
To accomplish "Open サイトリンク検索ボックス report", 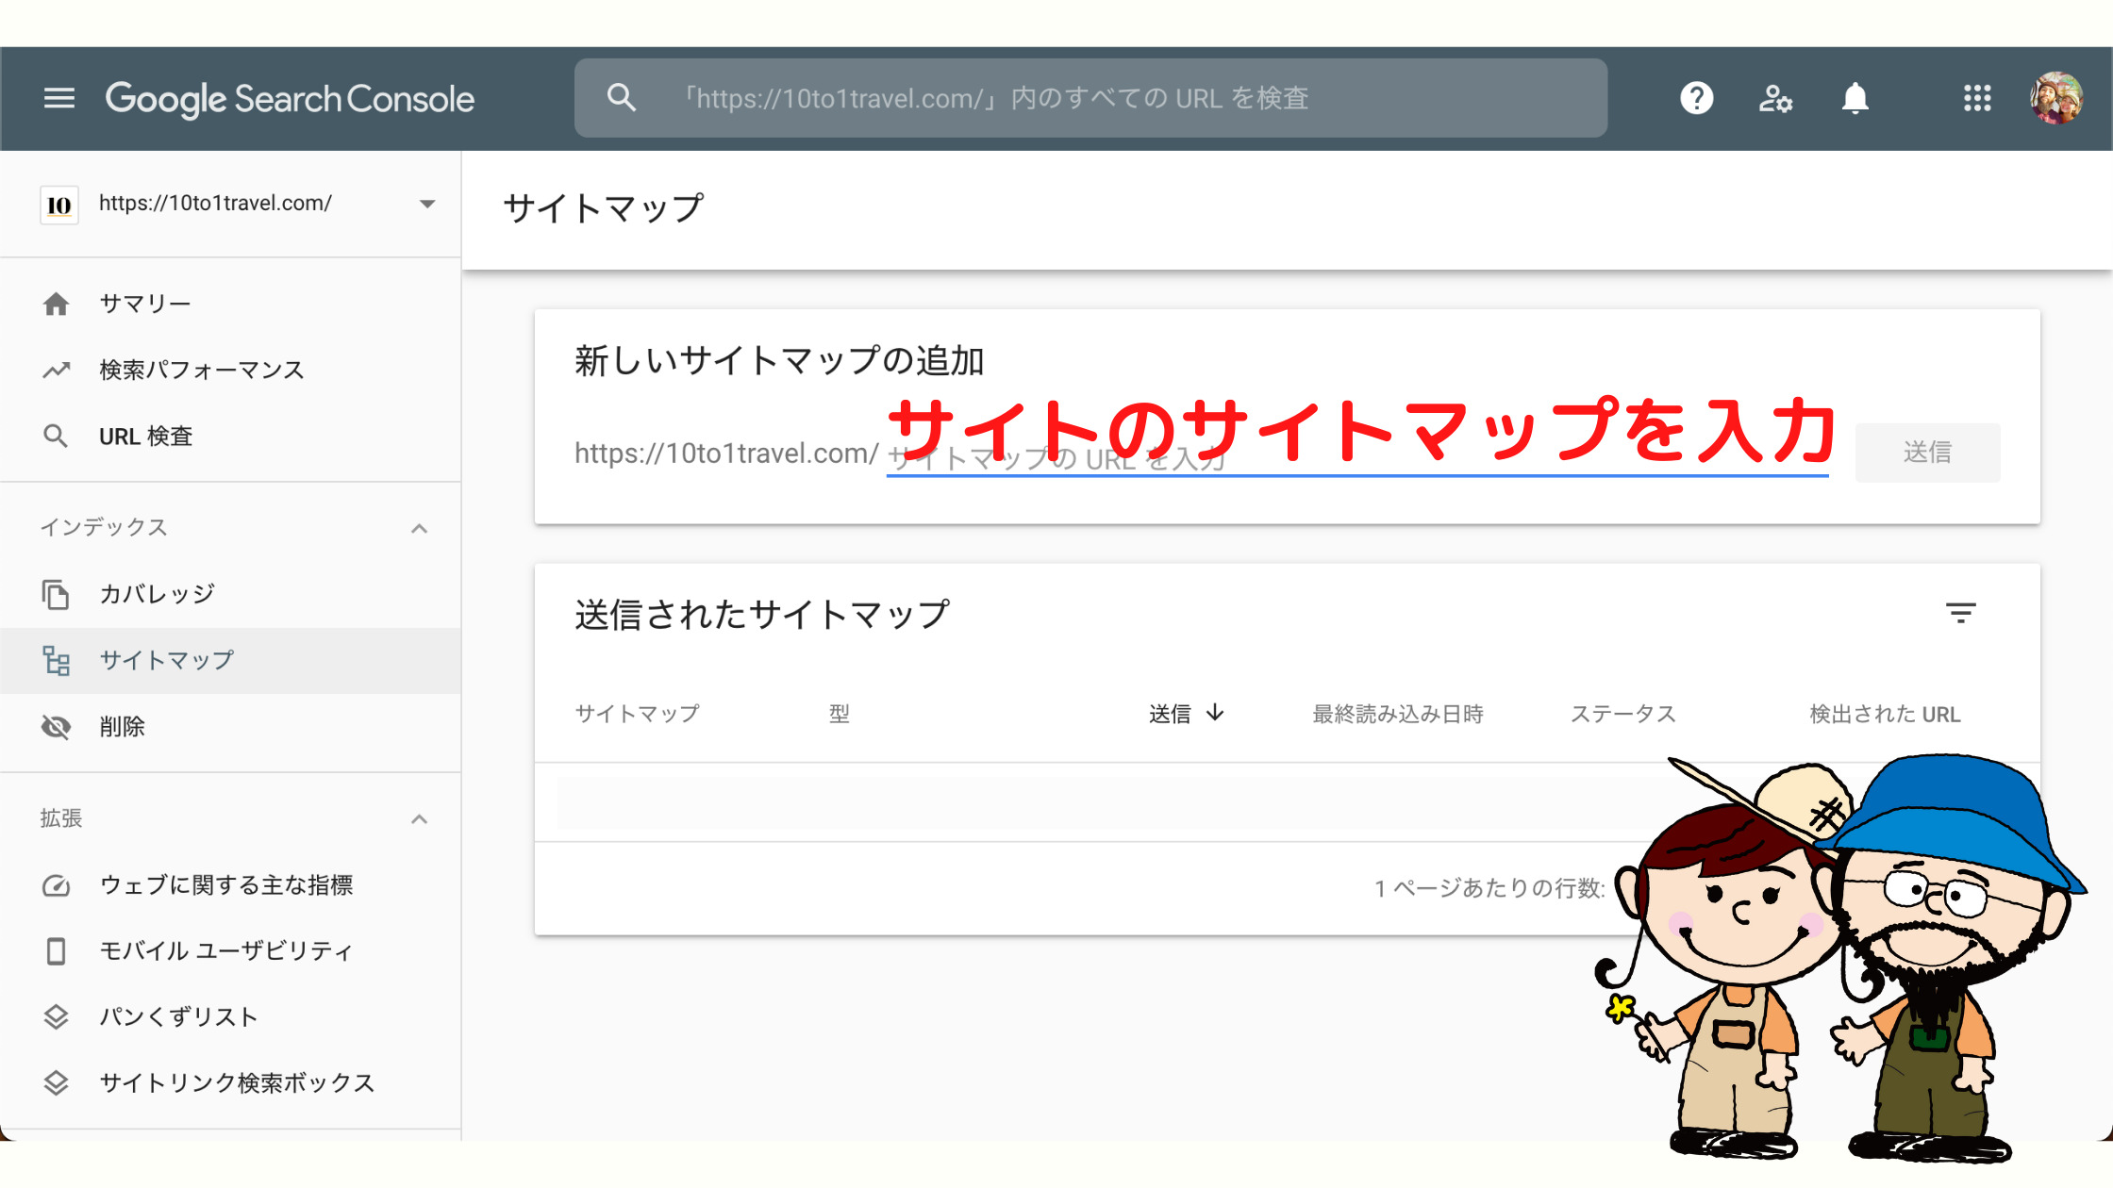I will (230, 1083).
